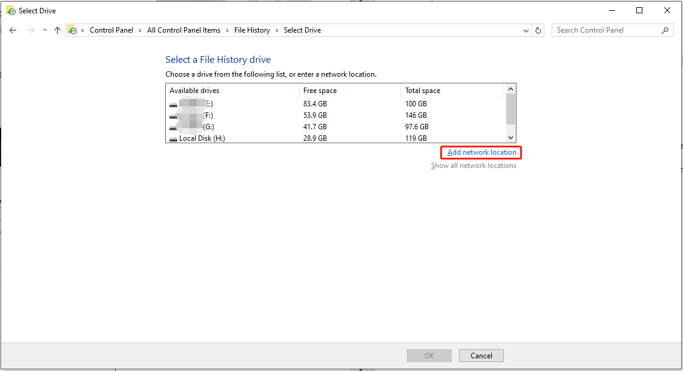This screenshot has width=683, height=371.
Task: Expand the breadcrumb arrow after File History
Action: click(278, 30)
